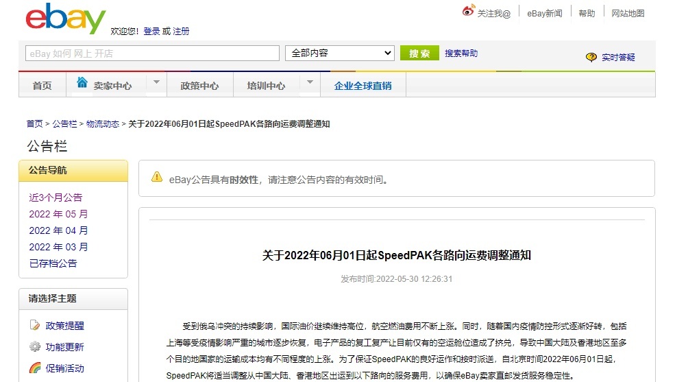Screen dimensions: 675x382
Task: Expand the 培训中心 dropdown arrow
Action: click(x=310, y=83)
